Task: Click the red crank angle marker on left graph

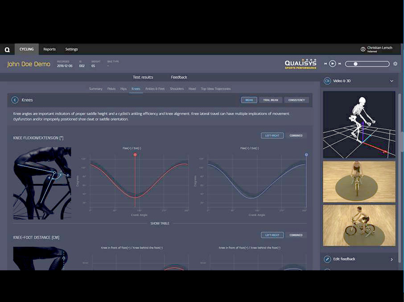Action: [x=135, y=155]
